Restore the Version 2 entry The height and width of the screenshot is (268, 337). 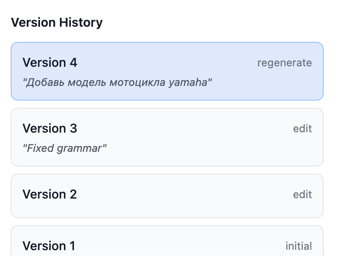point(167,196)
